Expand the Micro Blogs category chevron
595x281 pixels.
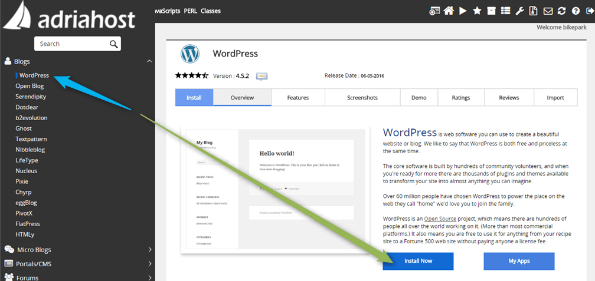click(x=149, y=250)
